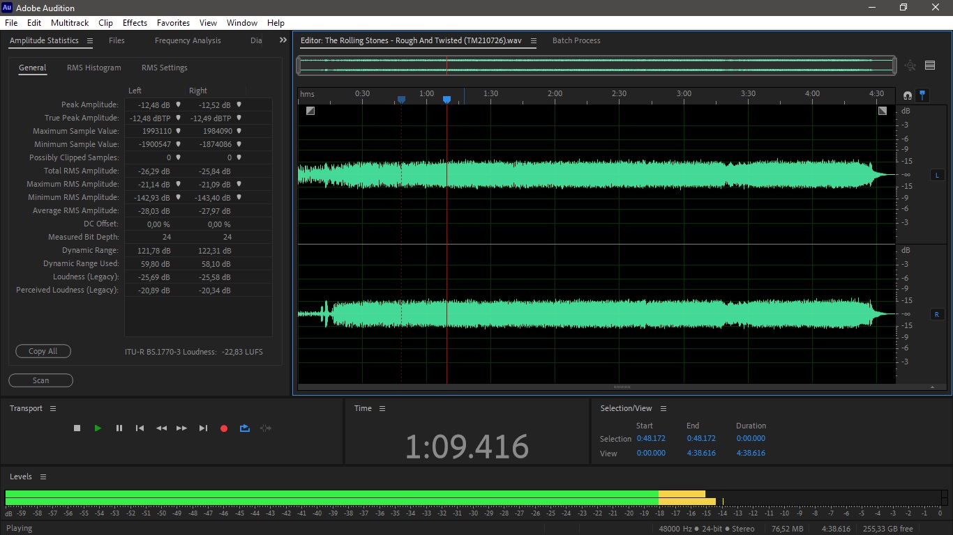Click the red Record button
The image size is (953, 535).
[224, 428]
